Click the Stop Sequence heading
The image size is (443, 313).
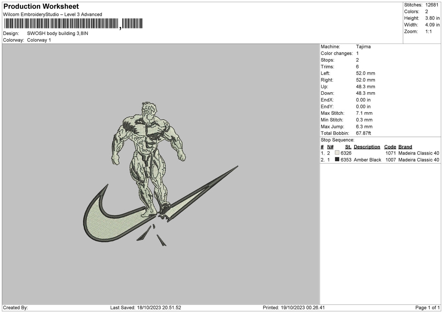[337, 140]
